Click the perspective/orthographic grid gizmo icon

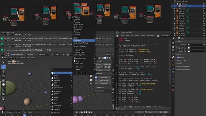click(x=91, y=83)
